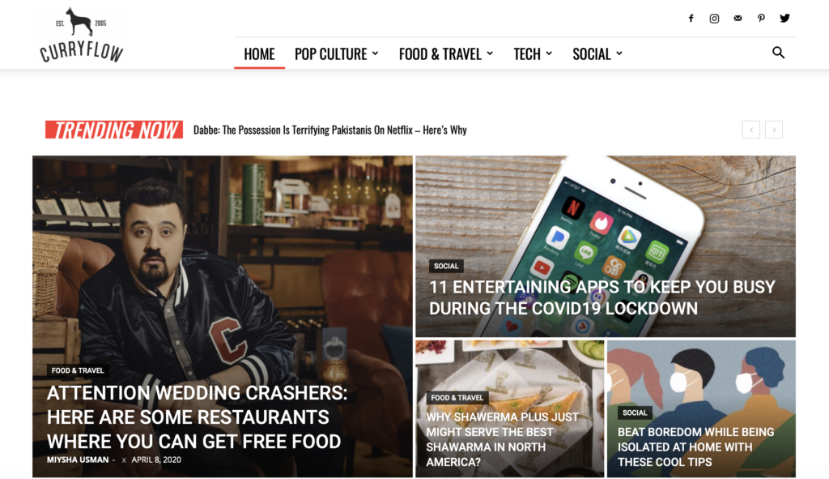Expand the Tech dropdown menu
The width and height of the screenshot is (829, 479).
[533, 54]
